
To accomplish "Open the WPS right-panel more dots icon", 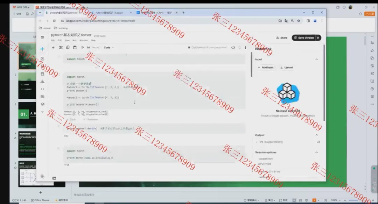I will (372, 104).
